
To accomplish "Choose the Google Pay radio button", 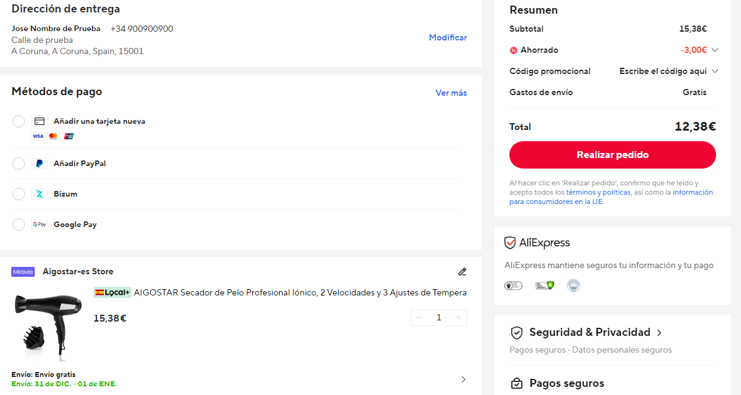I will click(19, 225).
